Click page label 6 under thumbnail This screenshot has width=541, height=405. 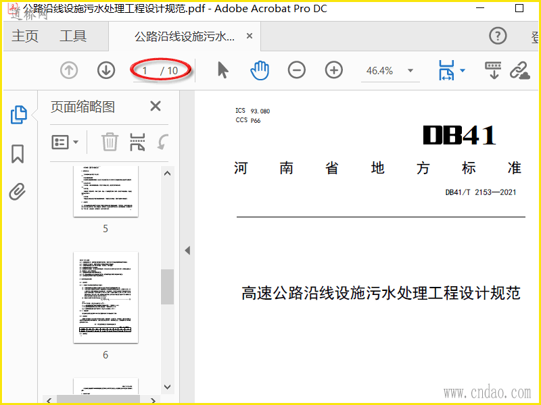point(105,355)
